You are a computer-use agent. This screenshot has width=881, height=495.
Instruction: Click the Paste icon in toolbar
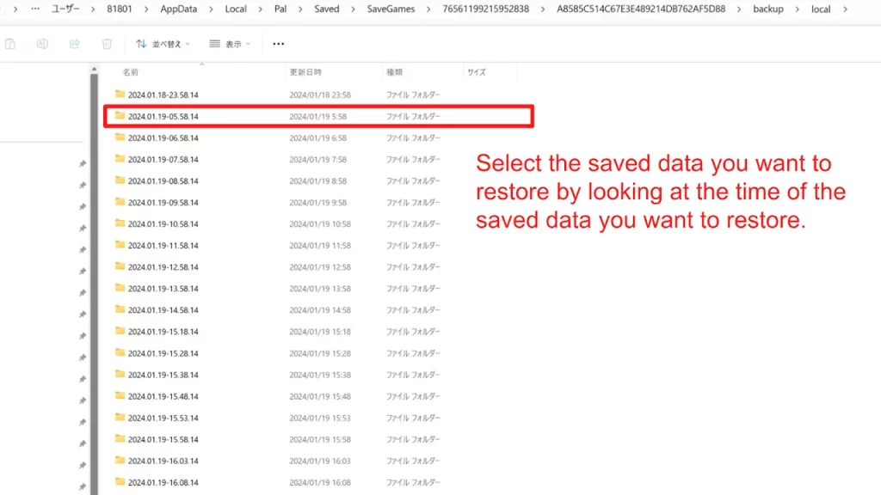point(10,44)
